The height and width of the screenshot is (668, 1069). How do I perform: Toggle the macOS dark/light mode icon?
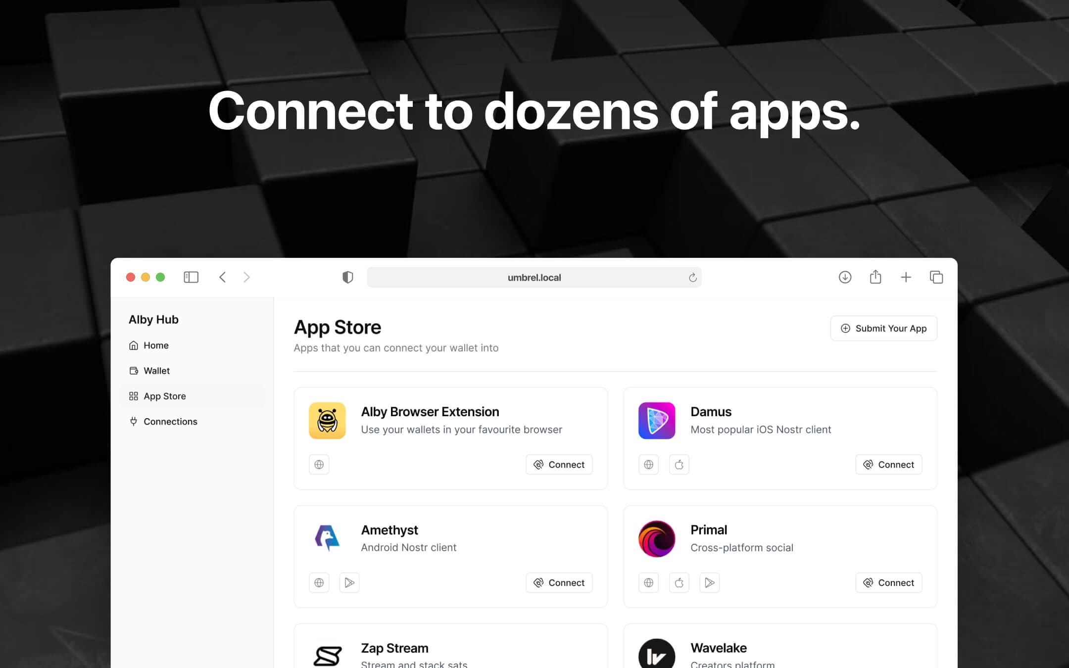click(x=347, y=277)
